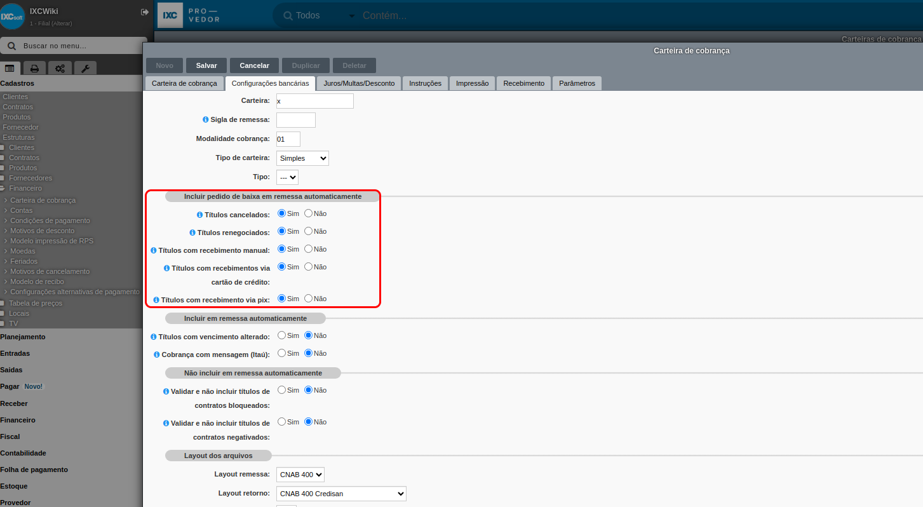Click the Deletar button
The width and height of the screenshot is (923, 507).
[354, 65]
